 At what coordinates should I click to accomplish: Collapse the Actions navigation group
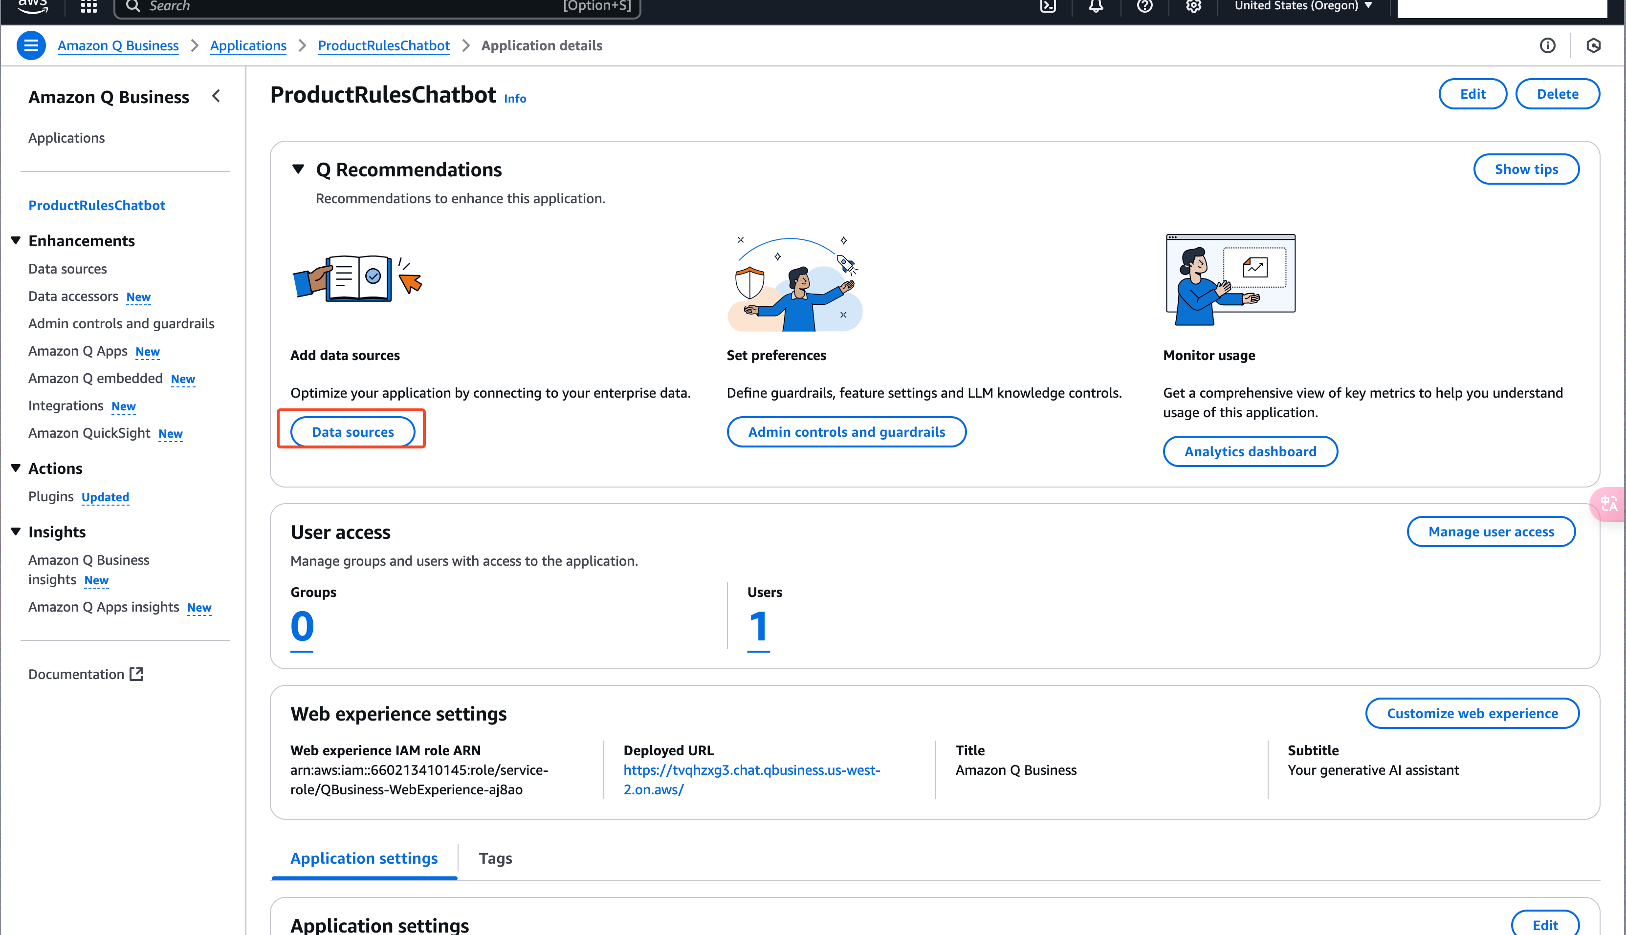point(16,468)
